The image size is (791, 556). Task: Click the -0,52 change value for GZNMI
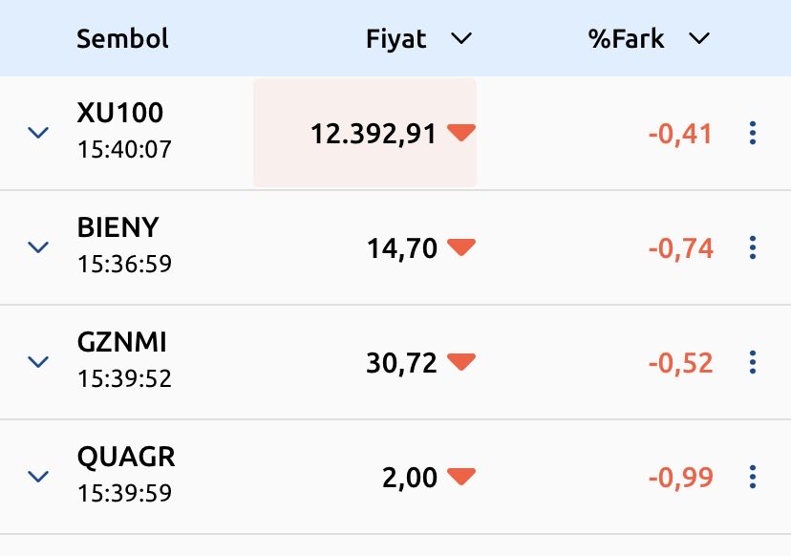click(x=680, y=363)
